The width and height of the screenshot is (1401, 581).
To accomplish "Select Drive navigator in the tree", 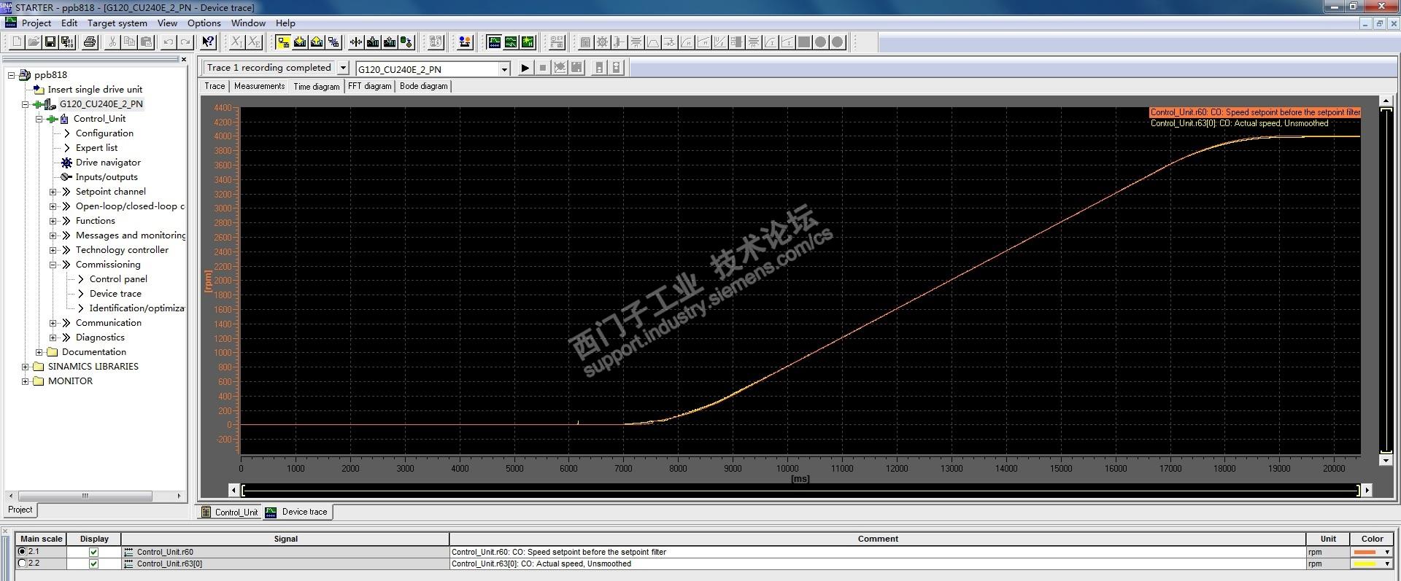I will coord(108,163).
